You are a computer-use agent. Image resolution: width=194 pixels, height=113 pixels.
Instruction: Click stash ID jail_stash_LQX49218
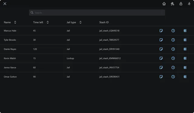click(109, 31)
